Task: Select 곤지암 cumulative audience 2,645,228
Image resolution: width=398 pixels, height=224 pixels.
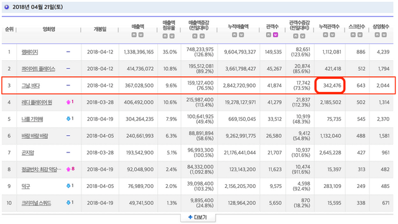Action: 330,153
